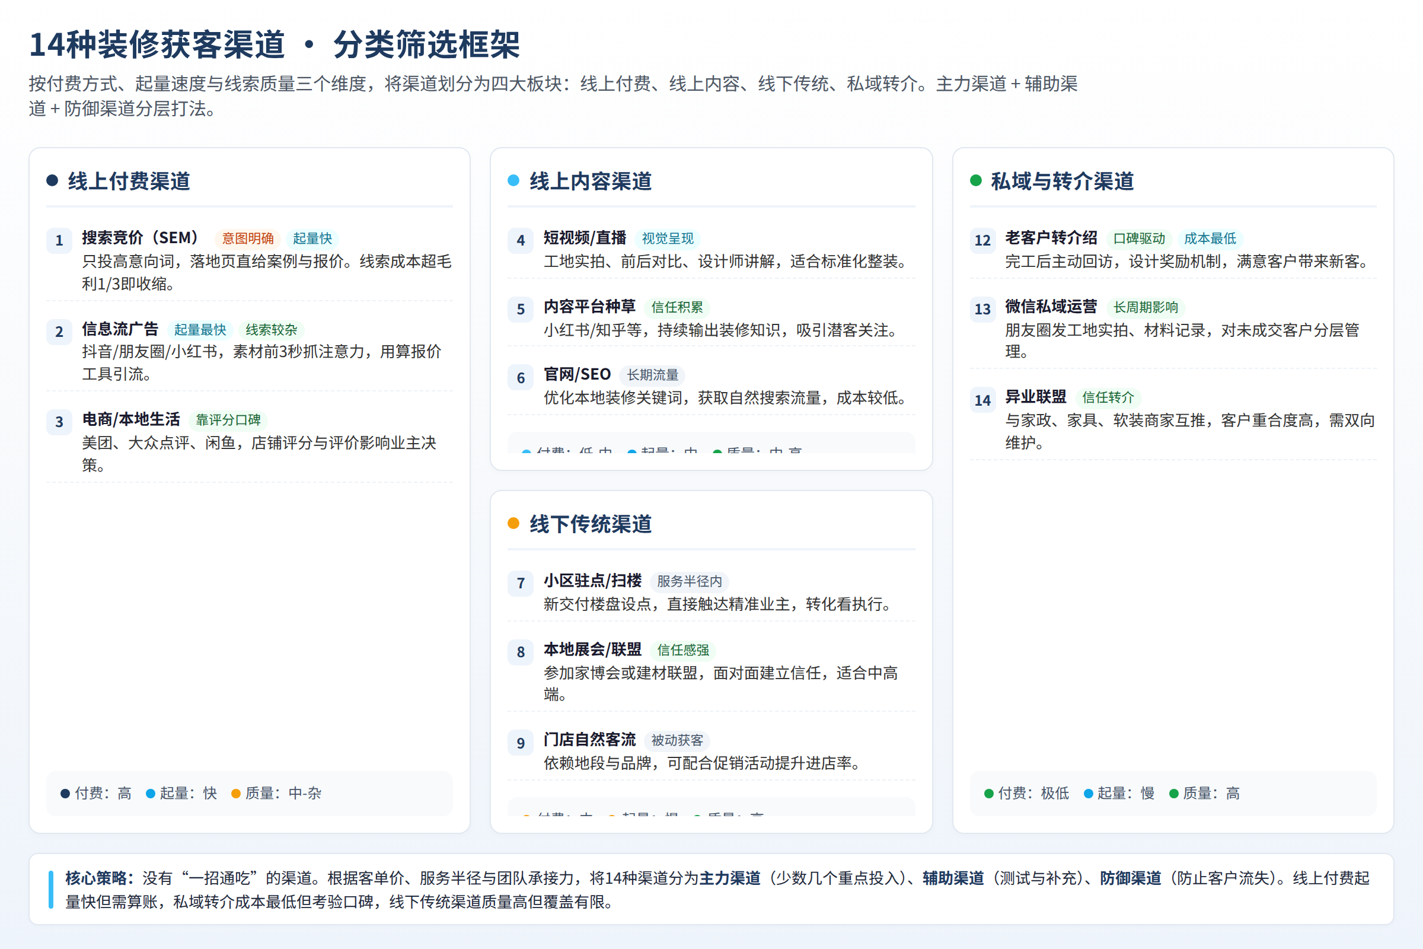Click the number 12 badge beside 老客户转介绍
Viewport: 1423px width, 949px height.
pyautogui.click(x=982, y=240)
